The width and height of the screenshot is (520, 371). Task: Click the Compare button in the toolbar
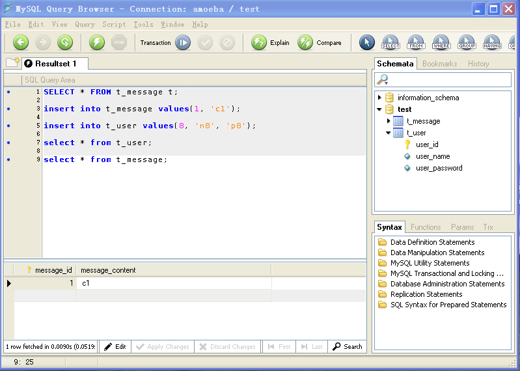tap(320, 43)
